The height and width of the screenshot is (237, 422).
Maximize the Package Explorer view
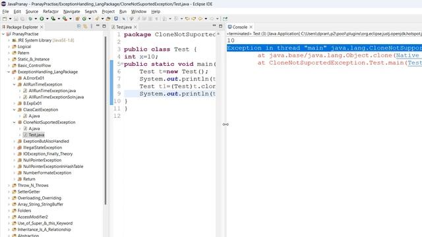tap(104, 26)
